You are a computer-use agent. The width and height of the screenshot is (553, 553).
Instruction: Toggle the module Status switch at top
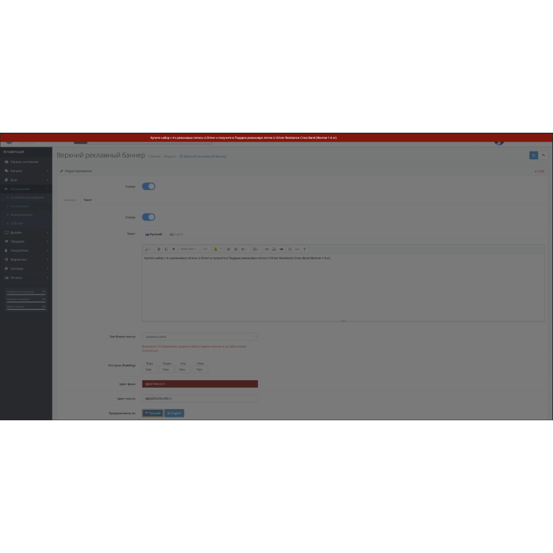[x=149, y=186]
